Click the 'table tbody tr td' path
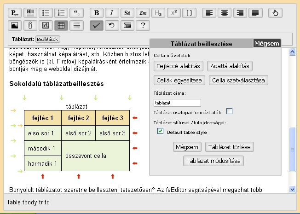The height and width of the screenshot is (214, 300). 29,202
